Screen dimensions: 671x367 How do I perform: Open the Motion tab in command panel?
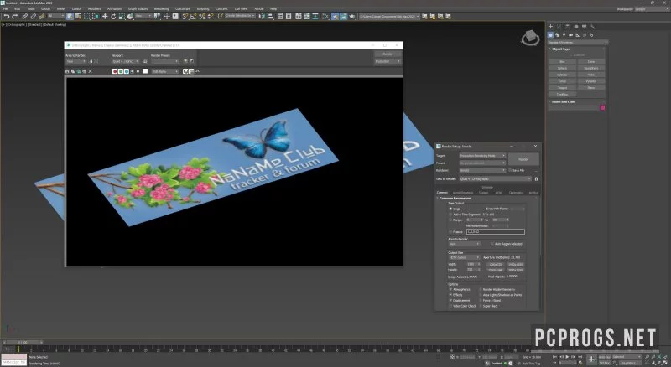click(576, 27)
